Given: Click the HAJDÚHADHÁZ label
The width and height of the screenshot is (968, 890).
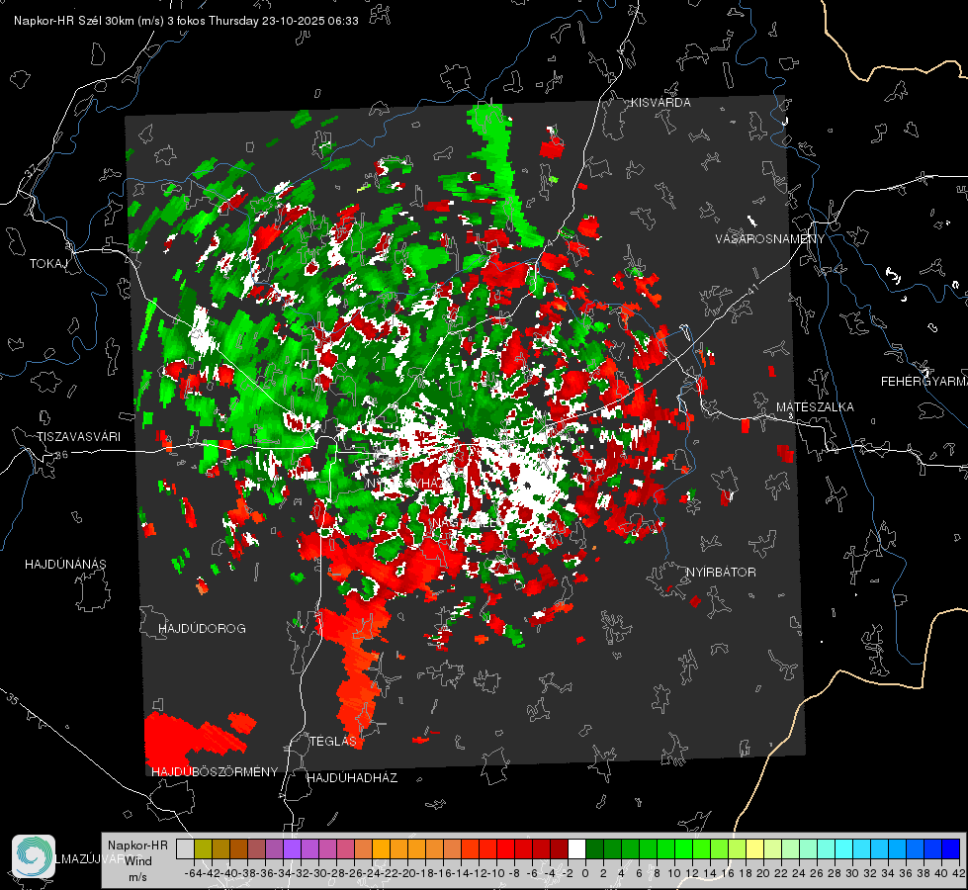Looking at the screenshot, I should point(352,778).
